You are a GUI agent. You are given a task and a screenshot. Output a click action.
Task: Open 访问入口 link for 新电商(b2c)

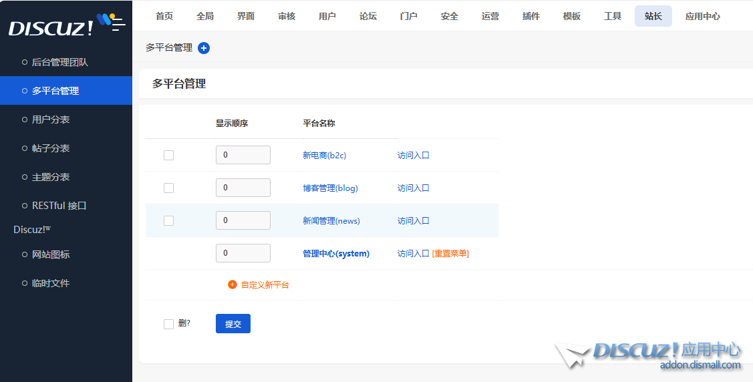(413, 155)
